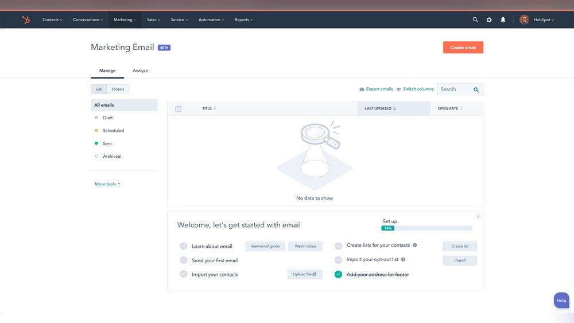574x323 pixels.
Task: Open notifications bell icon
Action: tap(503, 20)
